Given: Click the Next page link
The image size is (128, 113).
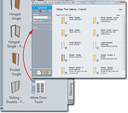Looking at the screenshot, I should 118,15.
